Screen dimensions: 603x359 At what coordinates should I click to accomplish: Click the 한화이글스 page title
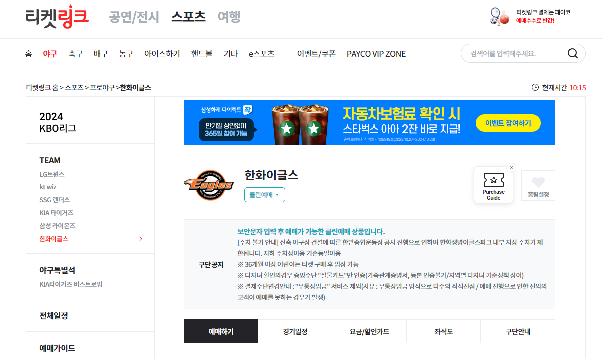(x=271, y=175)
